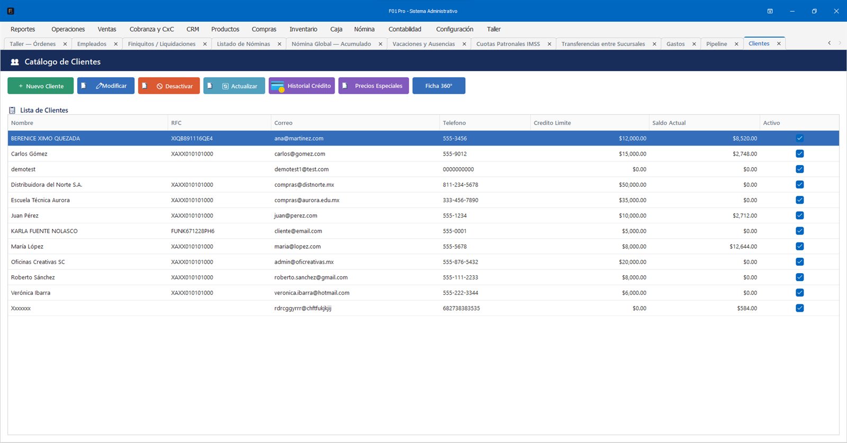Click the Modificar button
The image size is (847, 443).
pos(106,86)
